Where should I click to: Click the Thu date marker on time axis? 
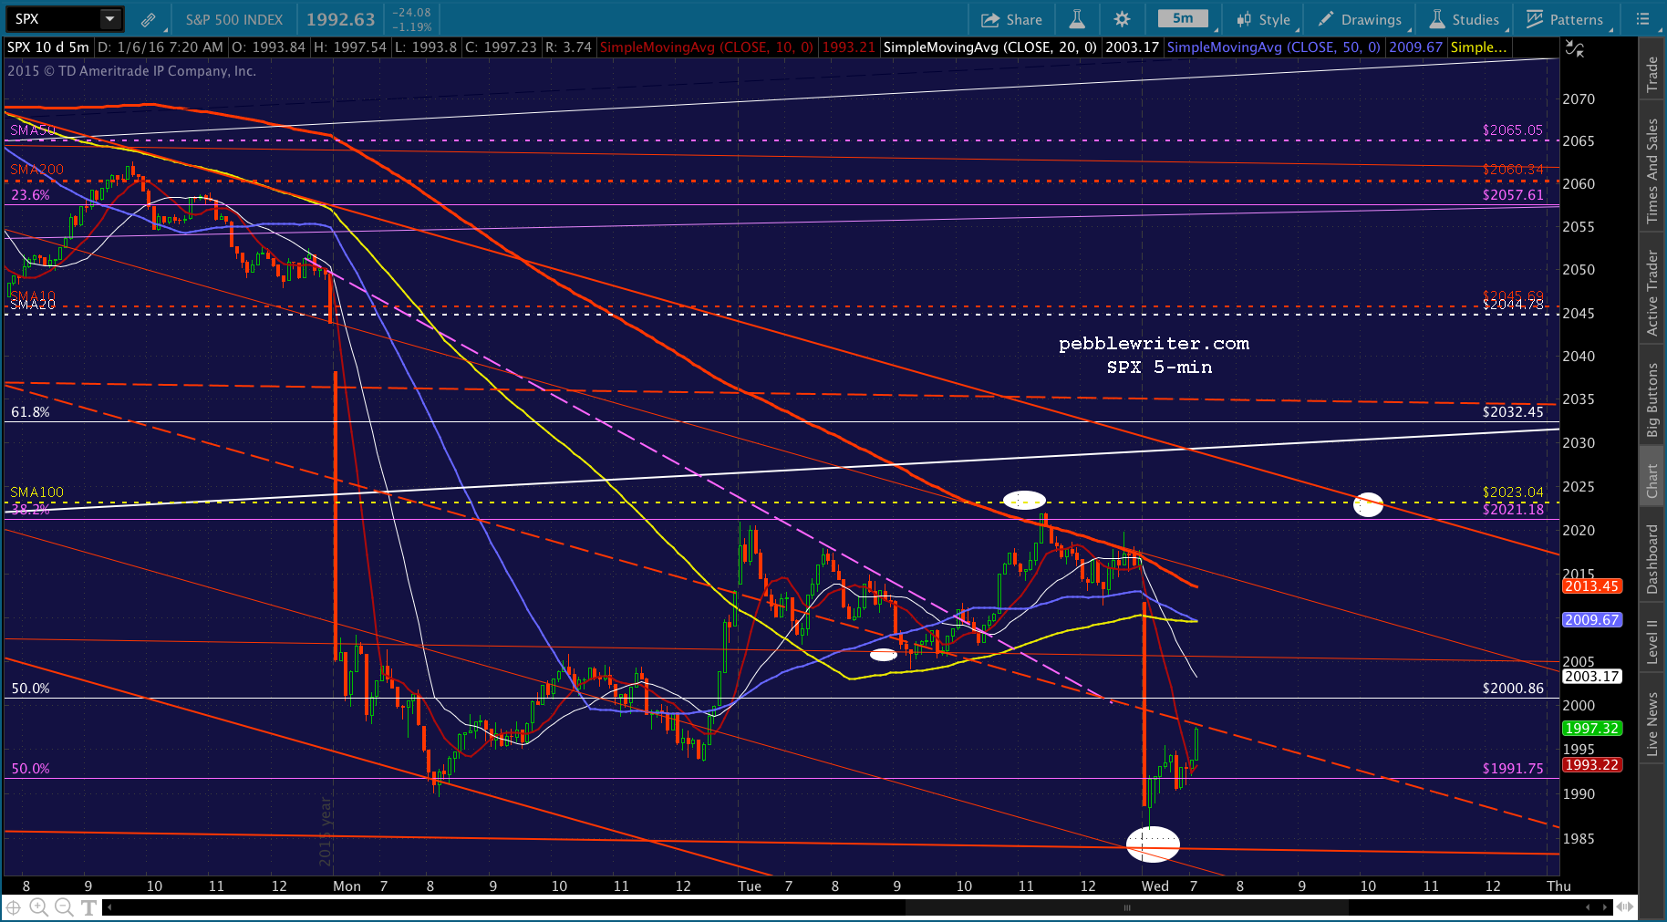coord(1559,886)
